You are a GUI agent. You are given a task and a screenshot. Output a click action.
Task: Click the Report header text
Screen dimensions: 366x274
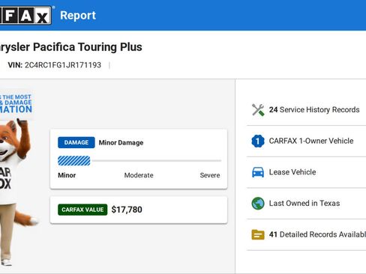[x=78, y=16]
